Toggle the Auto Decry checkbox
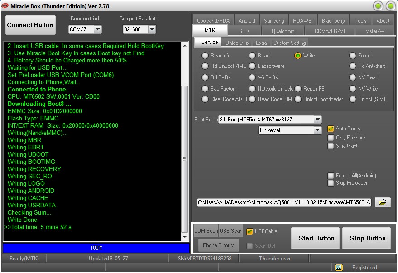Screen dimensions: 398x273 point(331,129)
